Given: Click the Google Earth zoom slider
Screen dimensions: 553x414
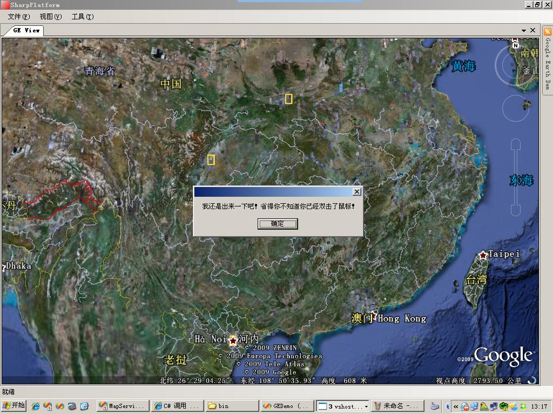Looking at the screenshot, I should point(516,177).
